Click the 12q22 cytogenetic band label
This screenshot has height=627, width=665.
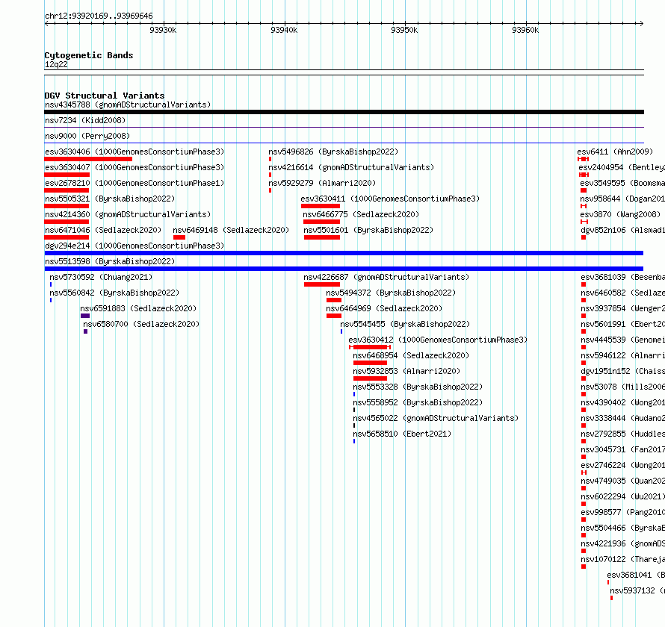pos(56,64)
